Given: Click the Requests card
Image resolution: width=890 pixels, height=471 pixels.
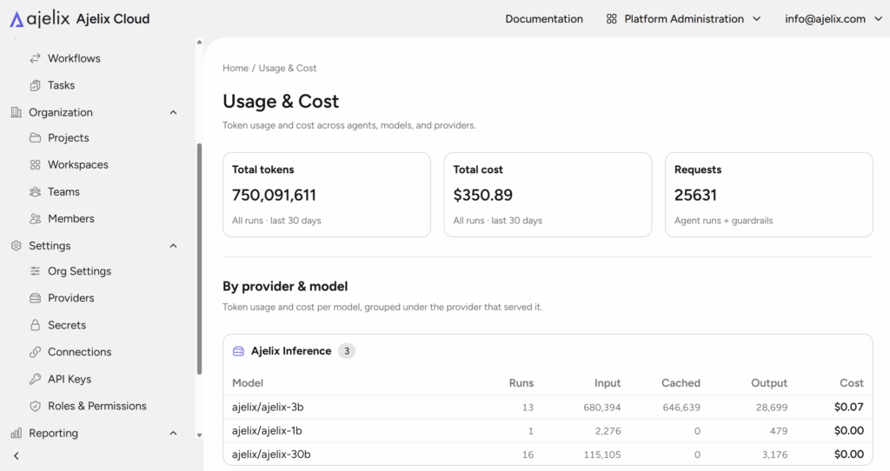Looking at the screenshot, I should click(x=768, y=195).
